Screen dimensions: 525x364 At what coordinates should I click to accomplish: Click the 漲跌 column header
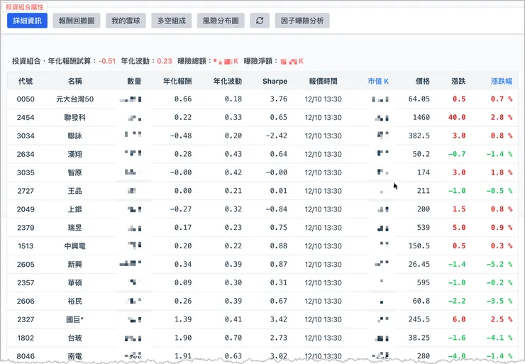[x=458, y=81]
